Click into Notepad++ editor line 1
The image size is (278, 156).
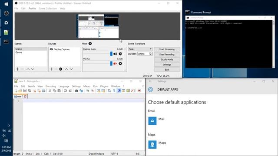pos(84,101)
